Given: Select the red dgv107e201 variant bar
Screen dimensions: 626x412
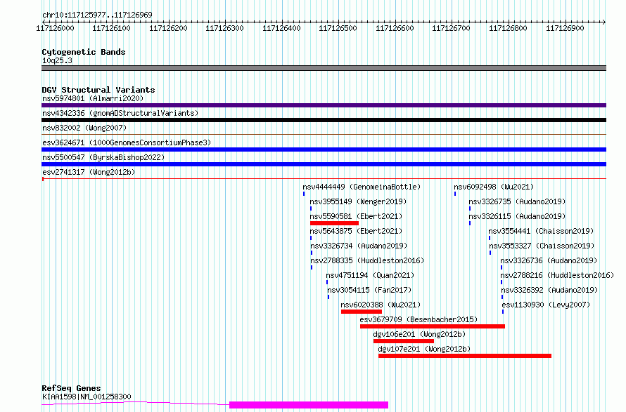Looking at the screenshot, I should [x=465, y=356].
